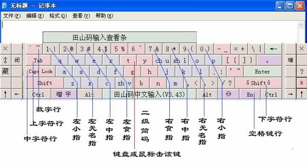Open the 查看(V) menu

[81, 16]
